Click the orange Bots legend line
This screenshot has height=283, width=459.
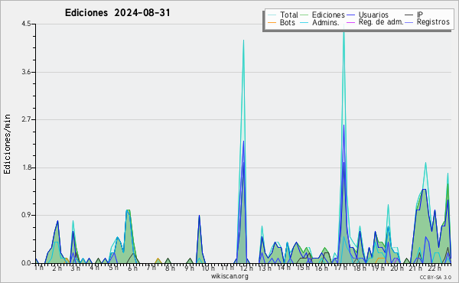tap(272, 22)
